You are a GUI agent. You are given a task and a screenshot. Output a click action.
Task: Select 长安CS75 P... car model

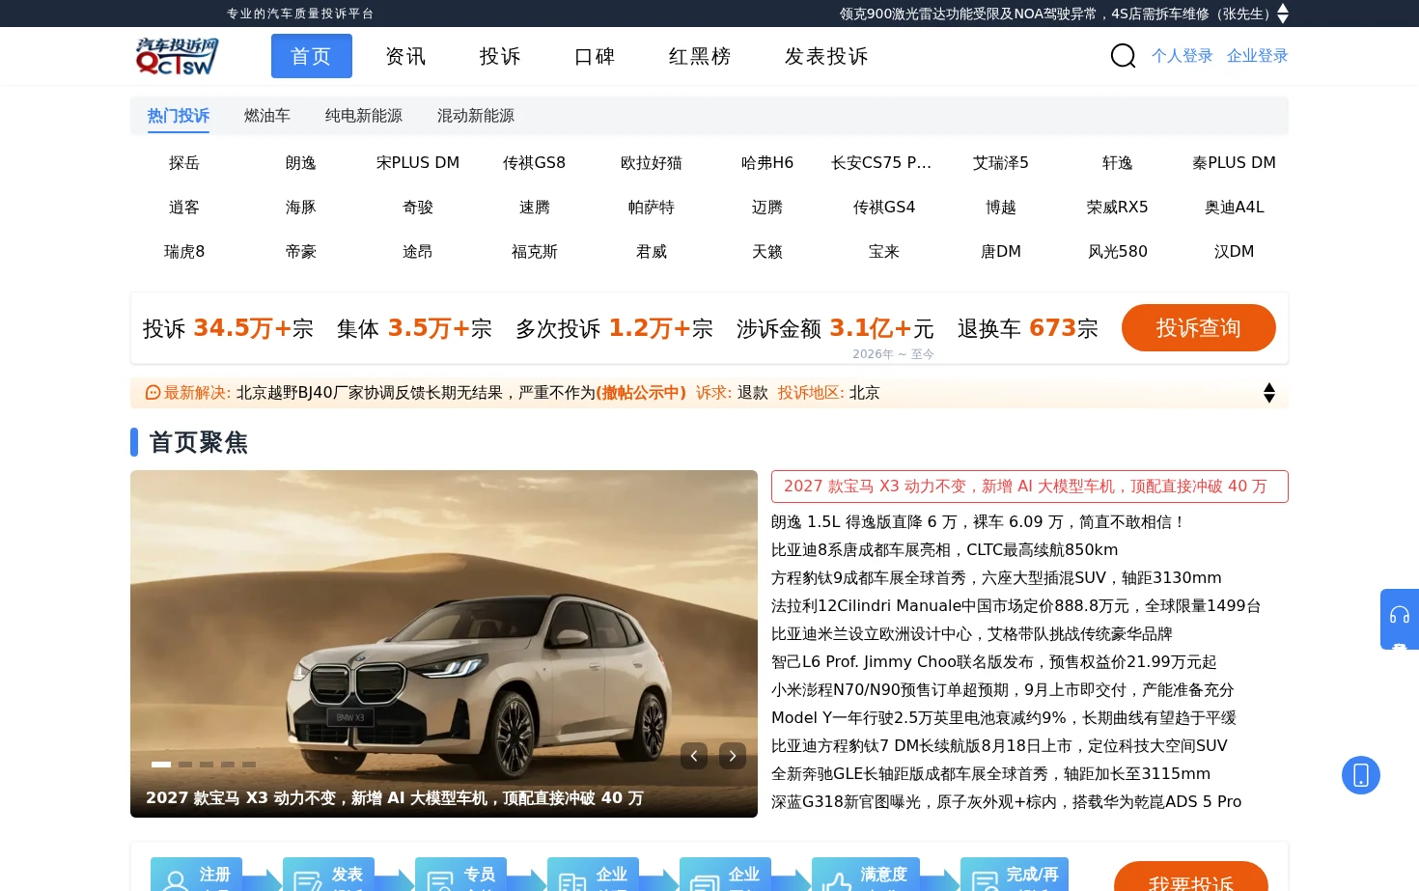881,163
